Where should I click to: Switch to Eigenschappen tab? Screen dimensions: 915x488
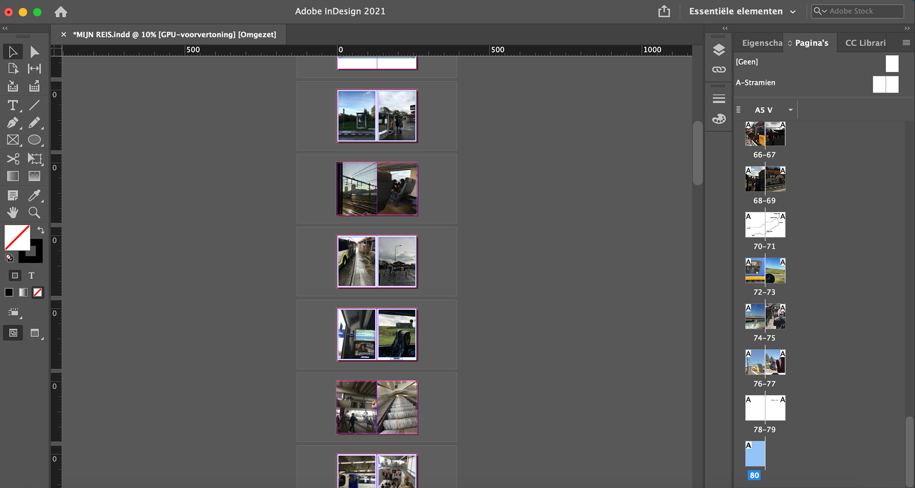pos(762,43)
